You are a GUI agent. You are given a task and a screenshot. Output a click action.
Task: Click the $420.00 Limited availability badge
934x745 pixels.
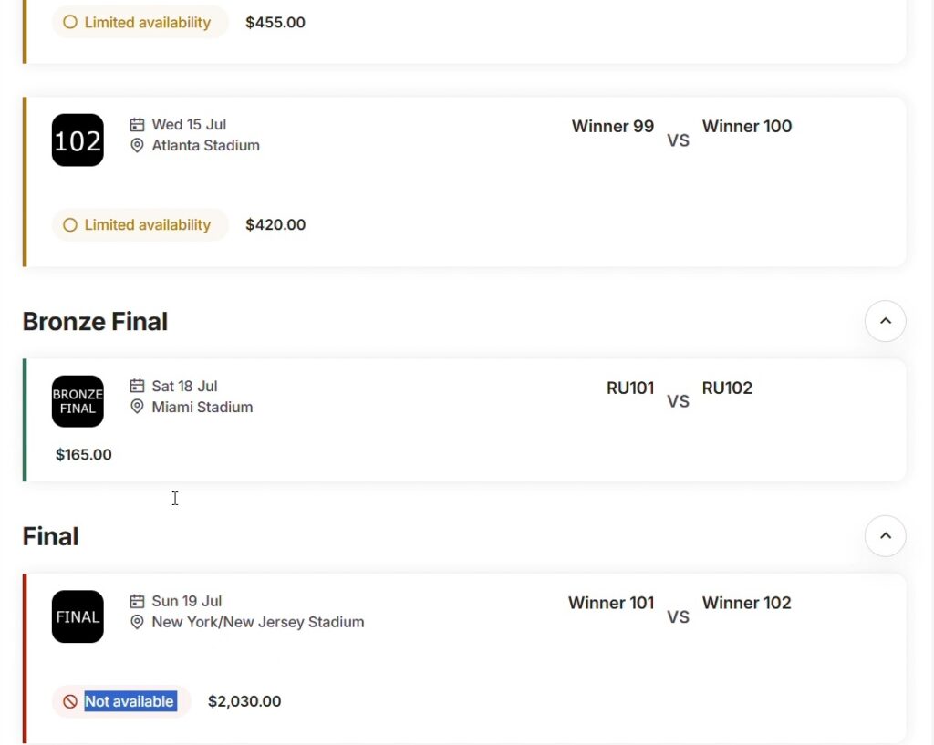pyautogui.click(x=140, y=225)
